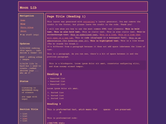166x124 pixels.
Task: Follow the petrapixel link
Action: tap(89, 22)
